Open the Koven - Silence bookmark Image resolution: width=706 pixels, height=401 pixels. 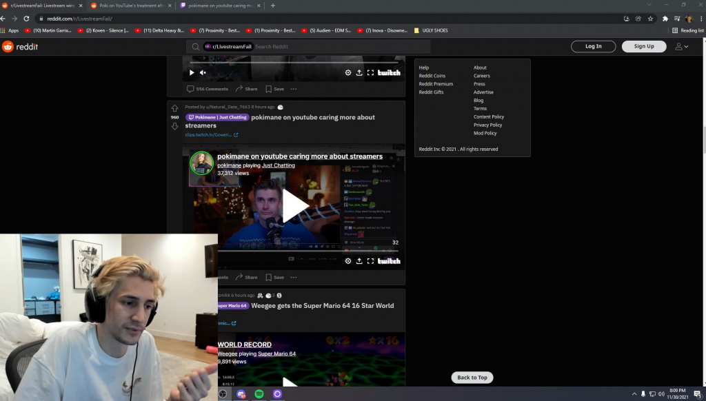point(103,30)
